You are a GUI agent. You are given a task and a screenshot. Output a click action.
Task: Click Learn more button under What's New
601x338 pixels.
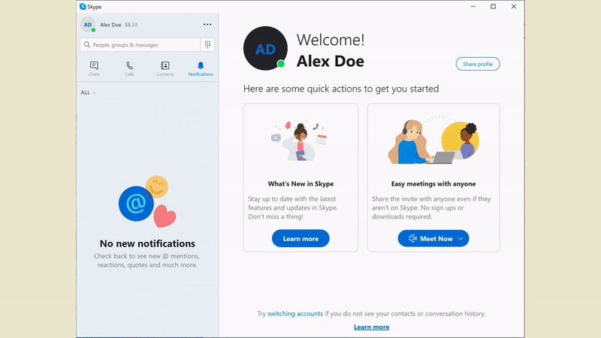coord(300,238)
